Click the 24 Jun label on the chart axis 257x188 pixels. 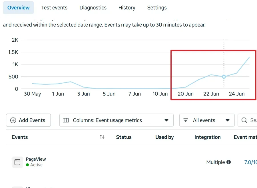coord(237,94)
